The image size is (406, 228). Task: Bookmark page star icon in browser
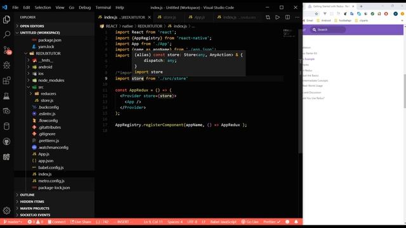(317, 14)
